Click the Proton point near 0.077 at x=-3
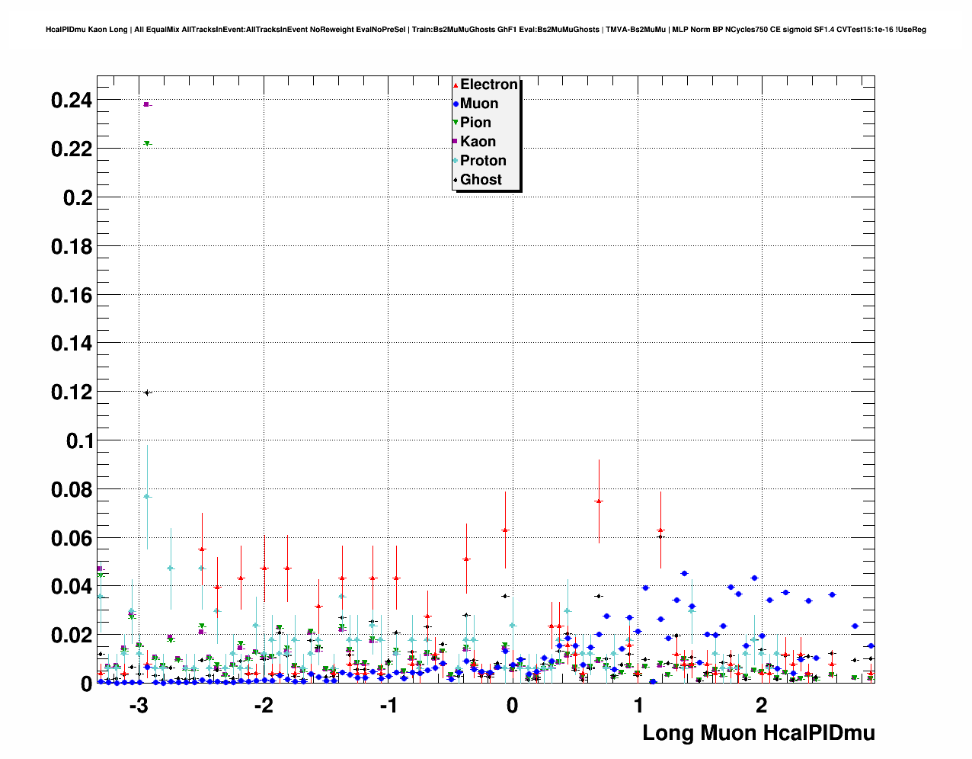Viewport: 972px width, 759px height. pyautogui.click(x=147, y=497)
